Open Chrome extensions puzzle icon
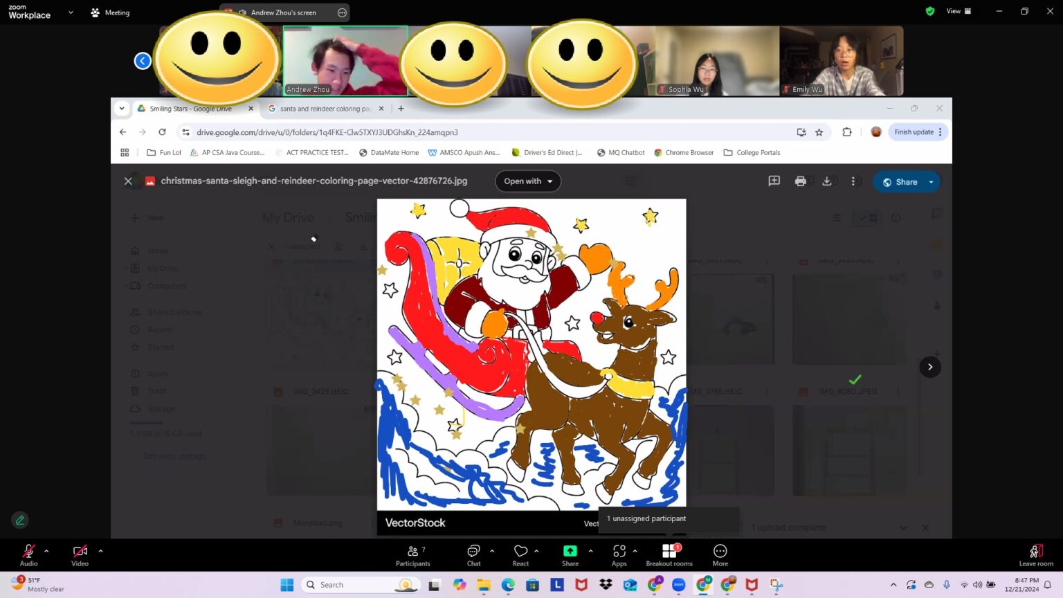Viewport: 1063px width, 598px height. click(847, 132)
